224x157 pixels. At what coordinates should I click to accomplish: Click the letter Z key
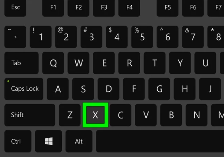click(70, 115)
